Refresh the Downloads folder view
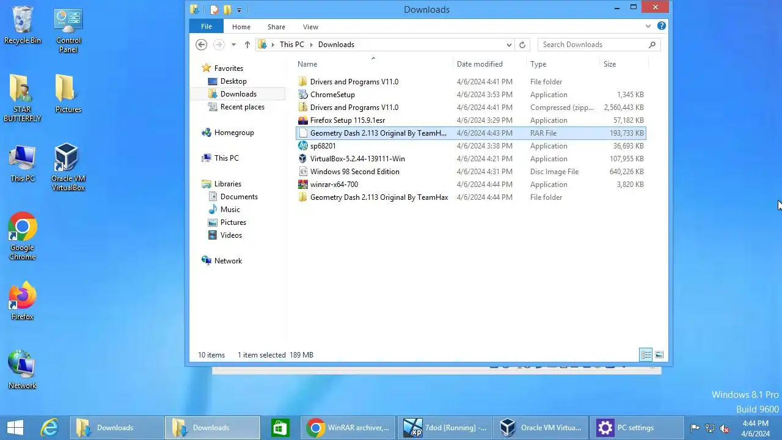This screenshot has height=440, width=782. (x=522, y=45)
